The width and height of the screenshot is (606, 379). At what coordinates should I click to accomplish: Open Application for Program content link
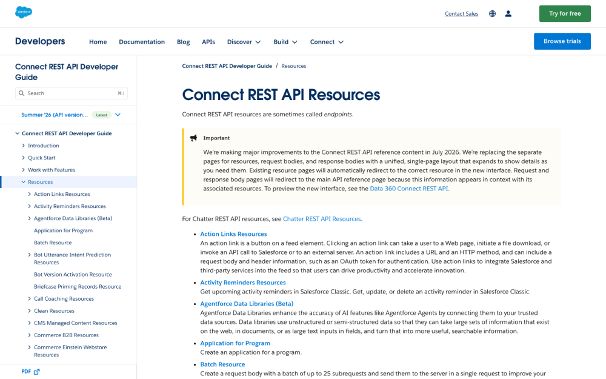tap(235, 343)
